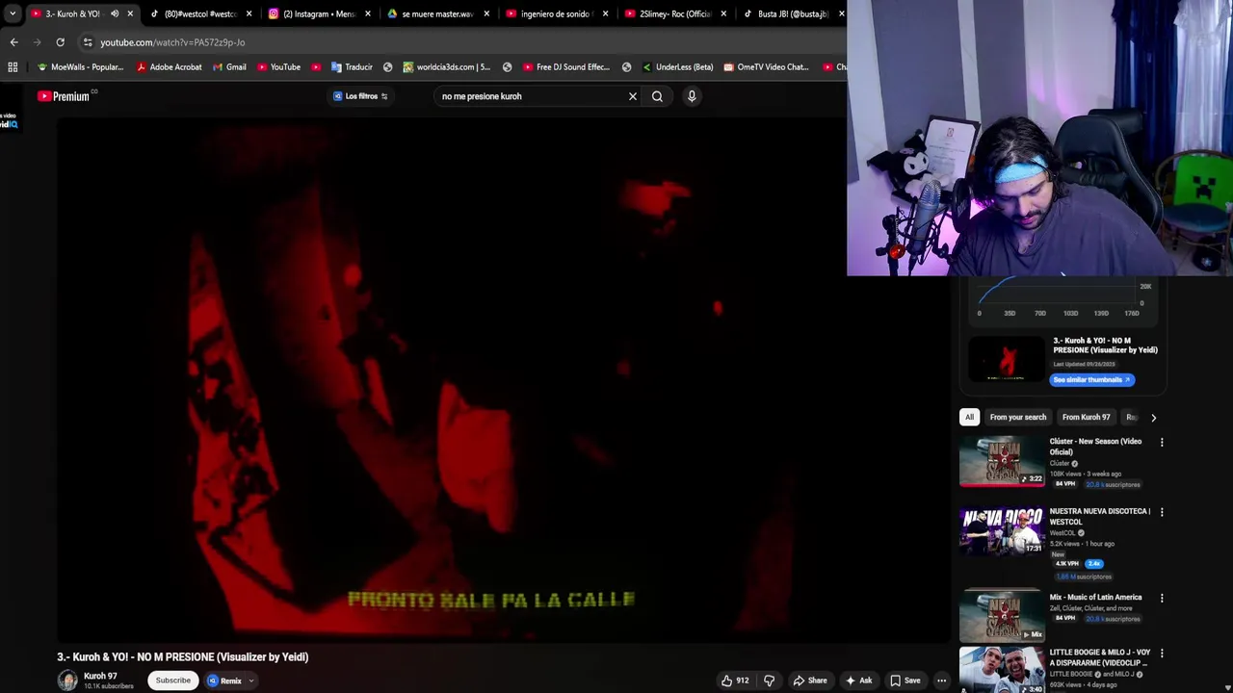Click the browser back arrow
This screenshot has width=1233, height=693.
(x=13, y=42)
